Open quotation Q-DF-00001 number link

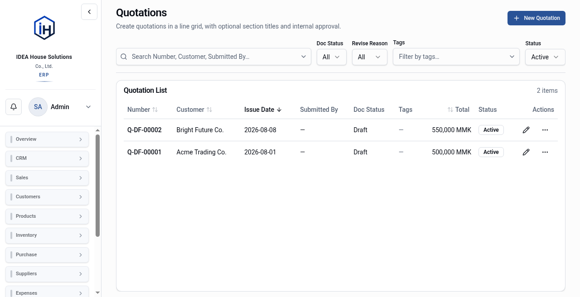coord(145,152)
